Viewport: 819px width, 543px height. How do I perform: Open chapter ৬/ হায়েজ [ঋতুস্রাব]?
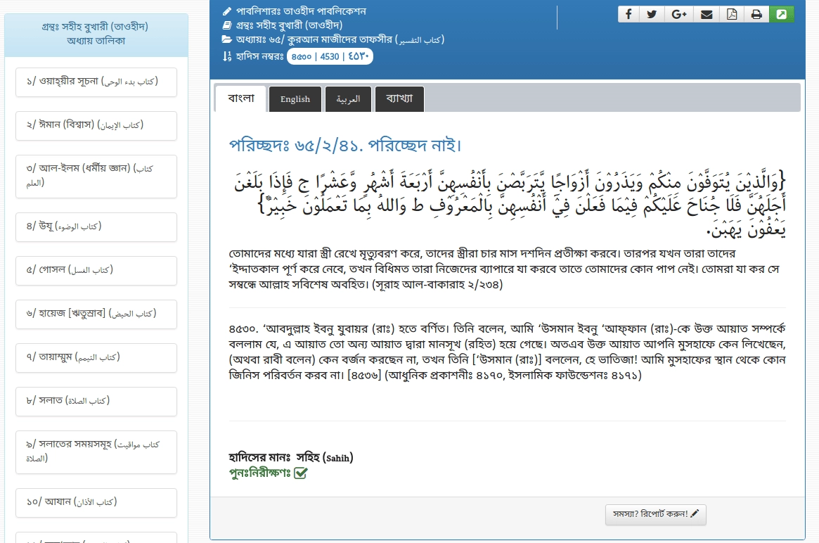(x=96, y=314)
